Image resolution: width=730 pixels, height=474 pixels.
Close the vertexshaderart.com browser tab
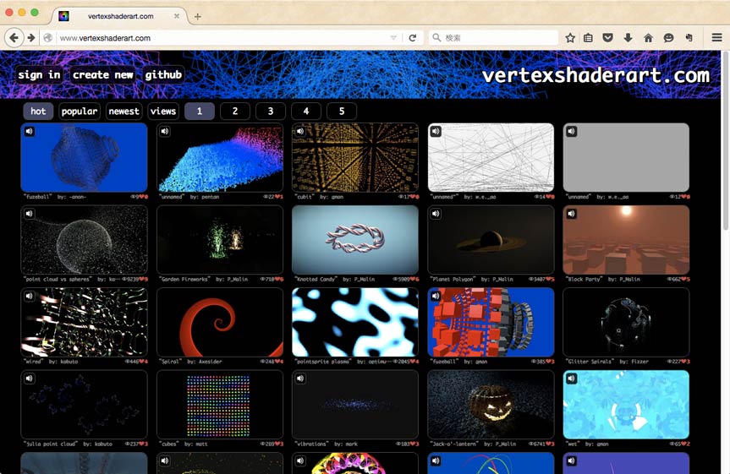(177, 16)
